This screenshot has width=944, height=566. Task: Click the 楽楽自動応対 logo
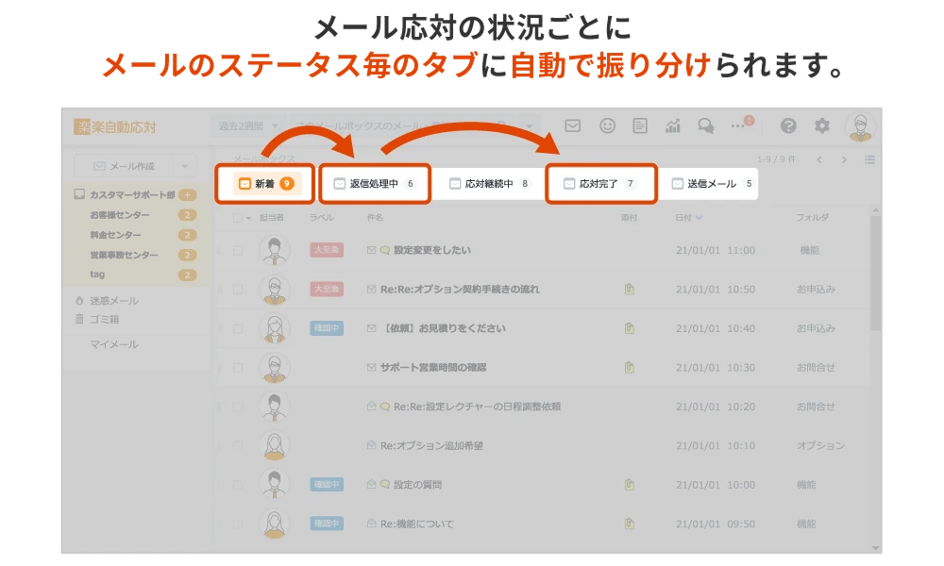[x=115, y=127]
